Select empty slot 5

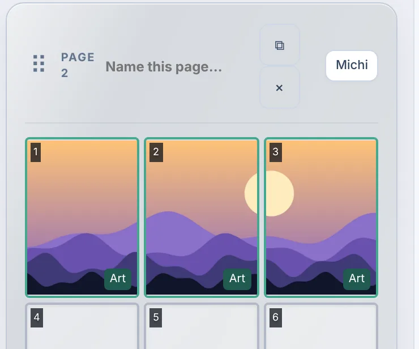[x=202, y=326]
